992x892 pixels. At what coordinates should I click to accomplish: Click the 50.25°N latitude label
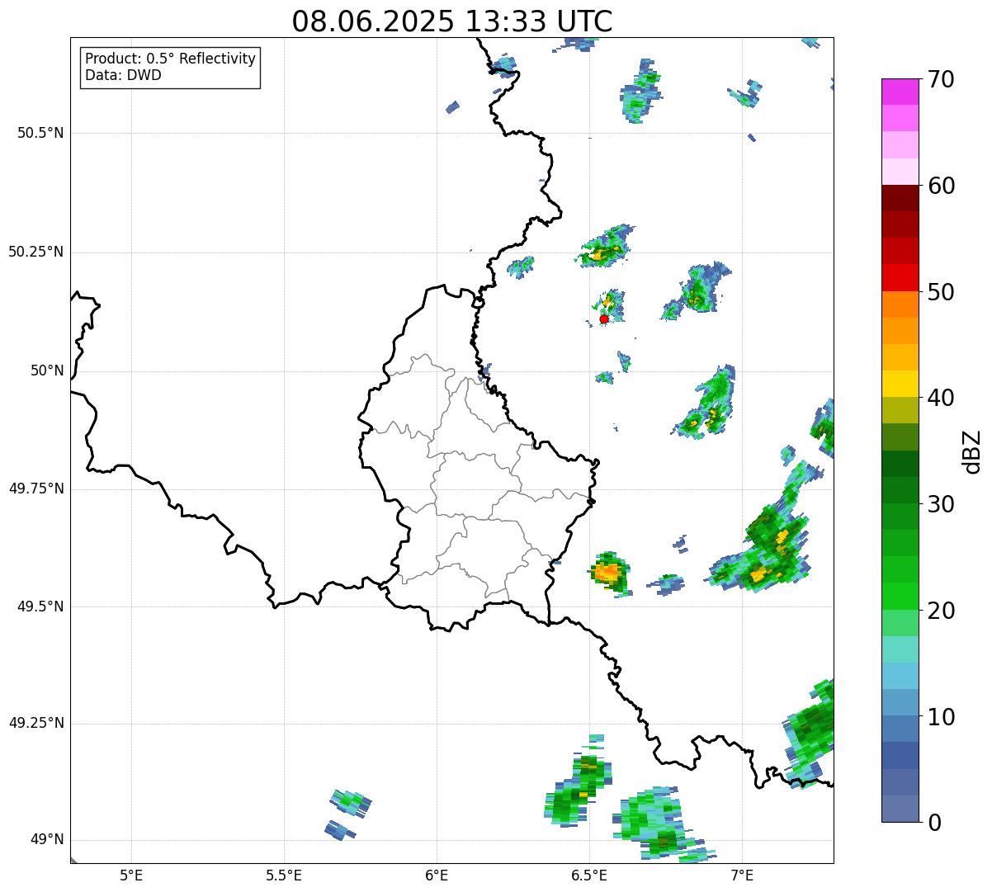pos(35,252)
